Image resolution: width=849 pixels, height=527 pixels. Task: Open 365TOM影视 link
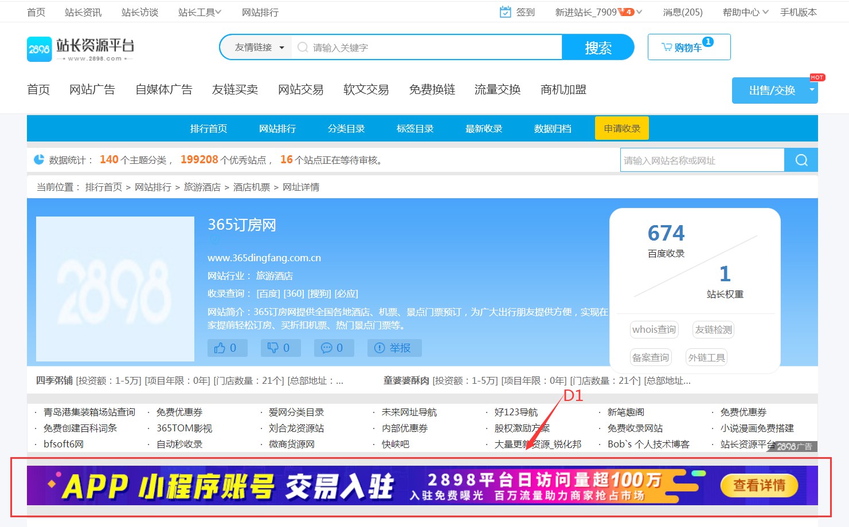(184, 428)
